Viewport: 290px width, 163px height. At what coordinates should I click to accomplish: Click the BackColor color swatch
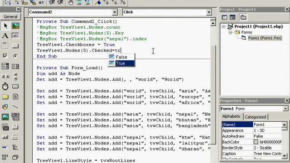point(256,142)
